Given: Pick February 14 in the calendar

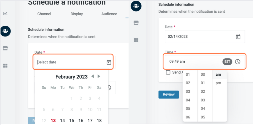Looking at the screenshot, I should click(62, 121).
